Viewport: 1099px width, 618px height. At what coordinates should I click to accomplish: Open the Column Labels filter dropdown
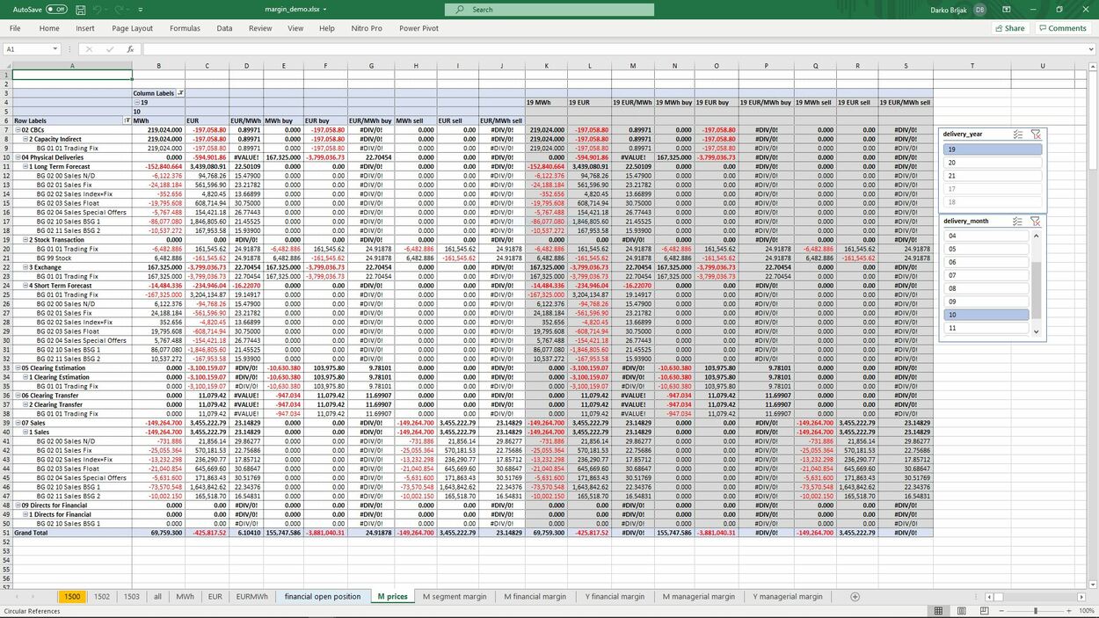pyautogui.click(x=182, y=93)
